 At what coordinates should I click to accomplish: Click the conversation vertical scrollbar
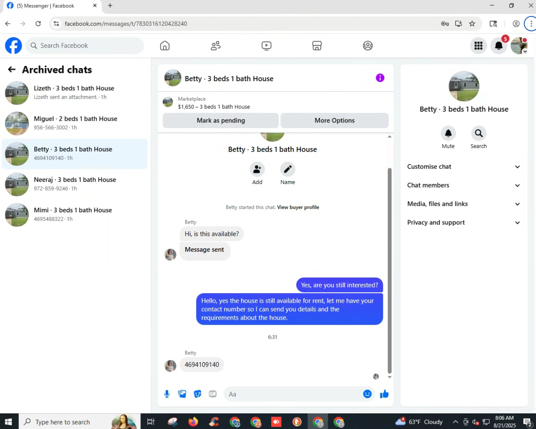[390, 270]
